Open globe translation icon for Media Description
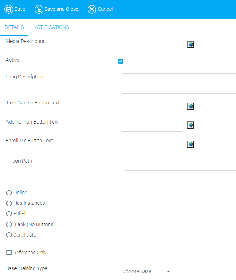The image size is (236, 280). point(191,44)
